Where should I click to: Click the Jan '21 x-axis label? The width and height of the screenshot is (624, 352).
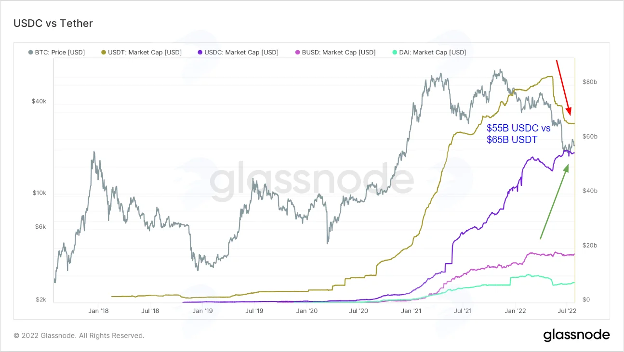413,311
